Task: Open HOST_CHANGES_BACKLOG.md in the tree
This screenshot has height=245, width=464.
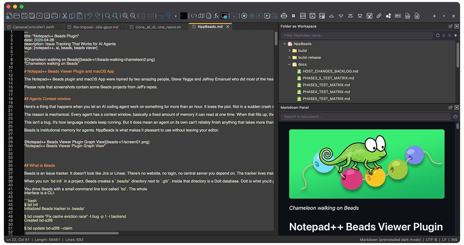Action: point(330,71)
